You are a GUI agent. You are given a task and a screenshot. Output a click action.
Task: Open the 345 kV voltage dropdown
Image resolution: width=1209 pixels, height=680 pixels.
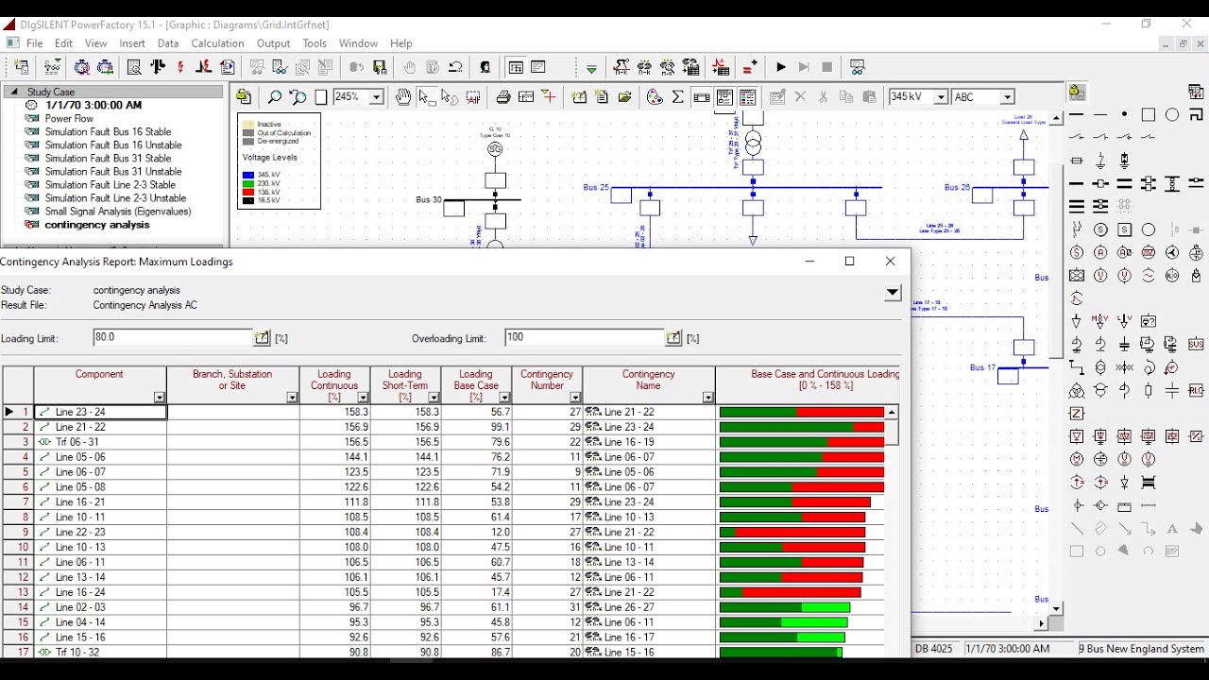point(941,97)
